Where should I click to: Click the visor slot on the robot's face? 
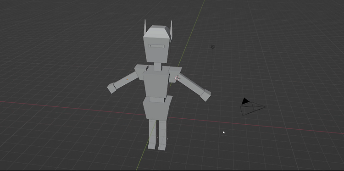(x=156, y=46)
